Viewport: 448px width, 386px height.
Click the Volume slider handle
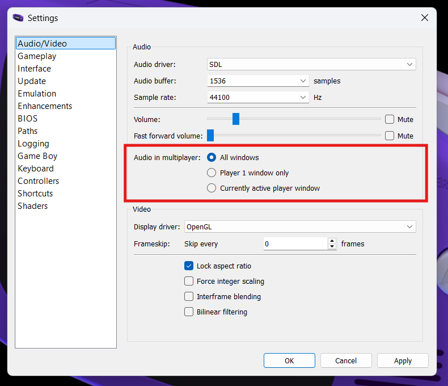point(236,119)
